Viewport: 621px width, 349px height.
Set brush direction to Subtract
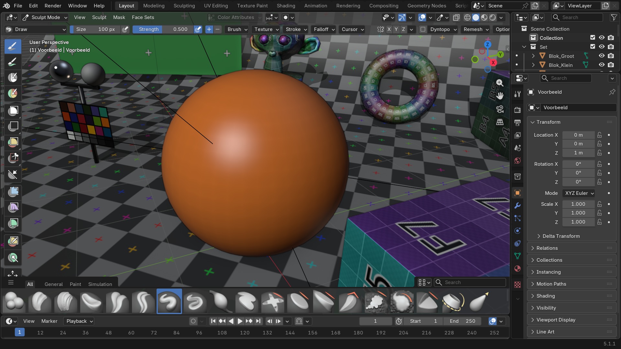click(218, 29)
